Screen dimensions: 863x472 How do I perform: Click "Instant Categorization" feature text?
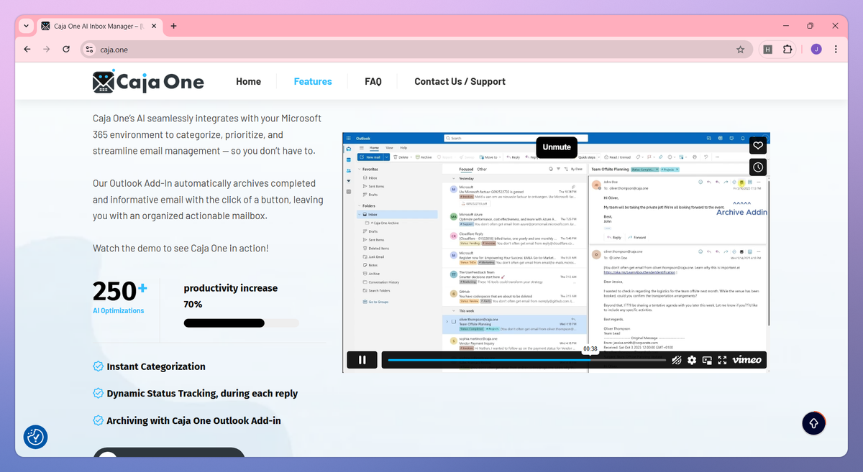(156, 366)
